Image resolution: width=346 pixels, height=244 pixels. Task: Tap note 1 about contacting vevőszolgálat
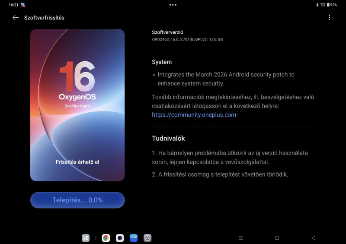point(230,157)
